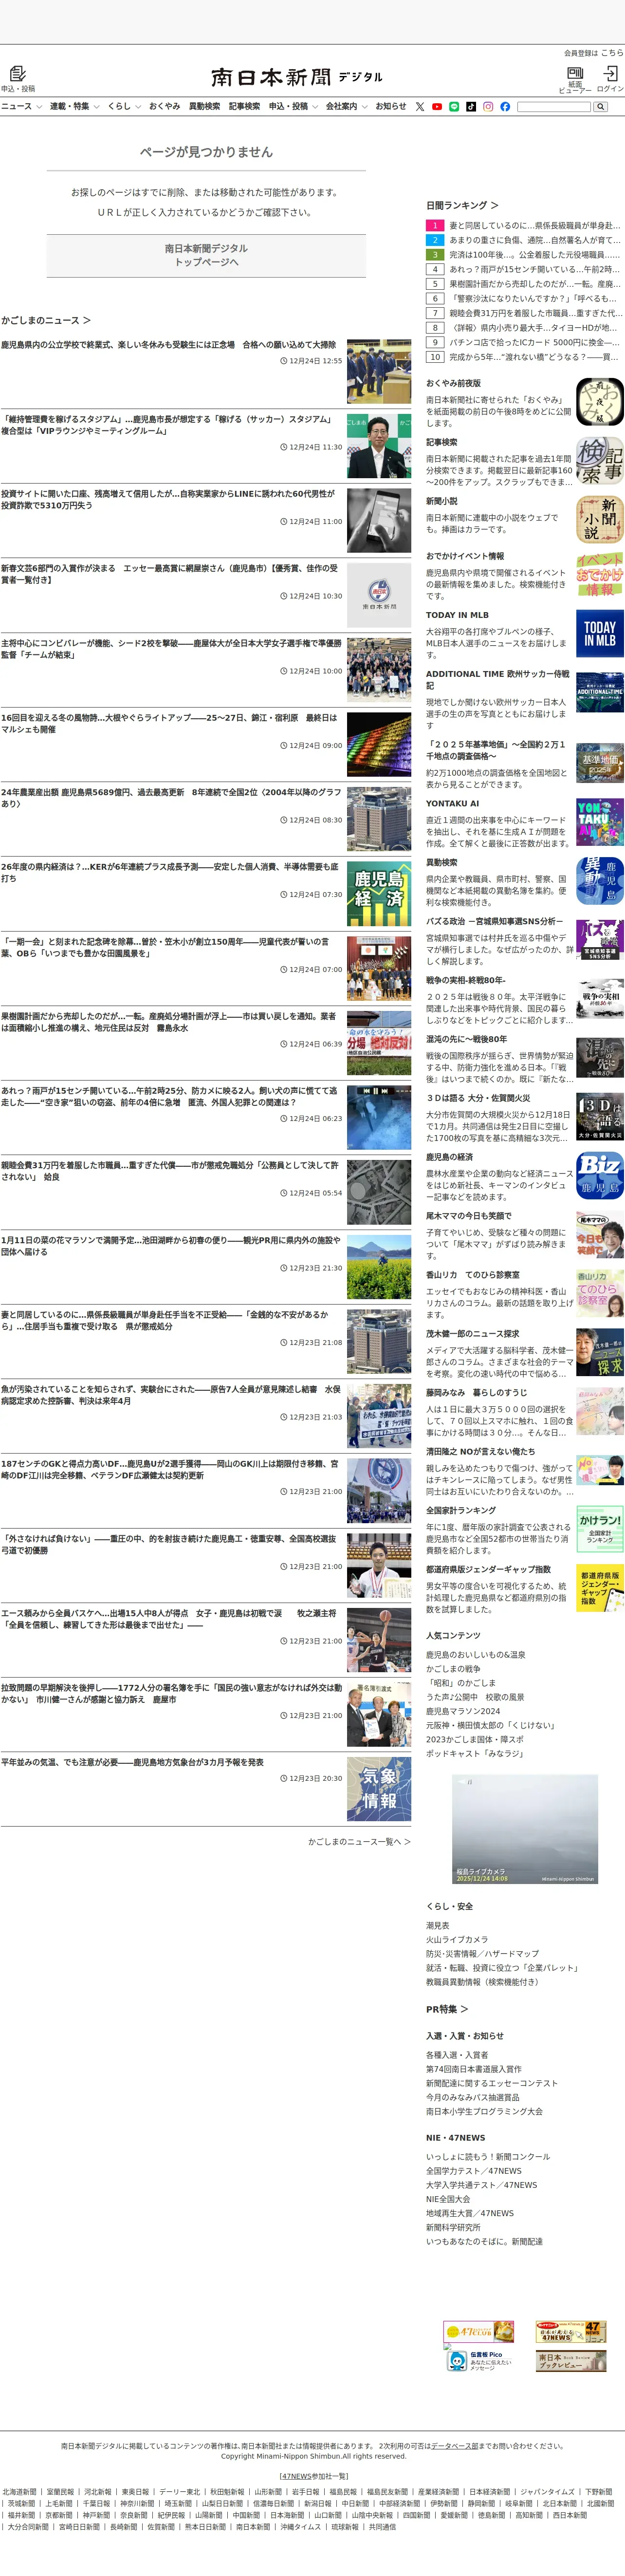Open the 戦争の実相-終戦80年- image

(600, 999)
